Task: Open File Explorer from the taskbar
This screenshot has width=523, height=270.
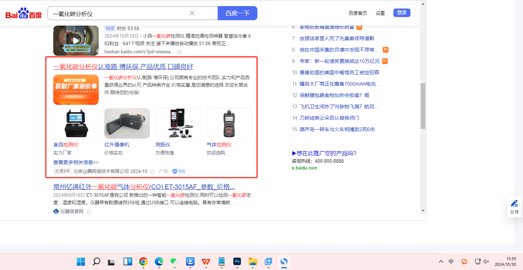Action: (252, 262)
